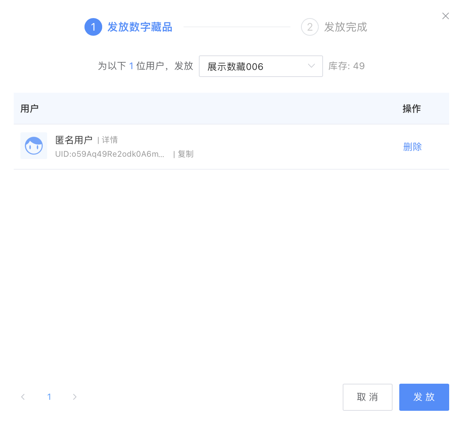Select page 1 in pagination

[49, 397]
